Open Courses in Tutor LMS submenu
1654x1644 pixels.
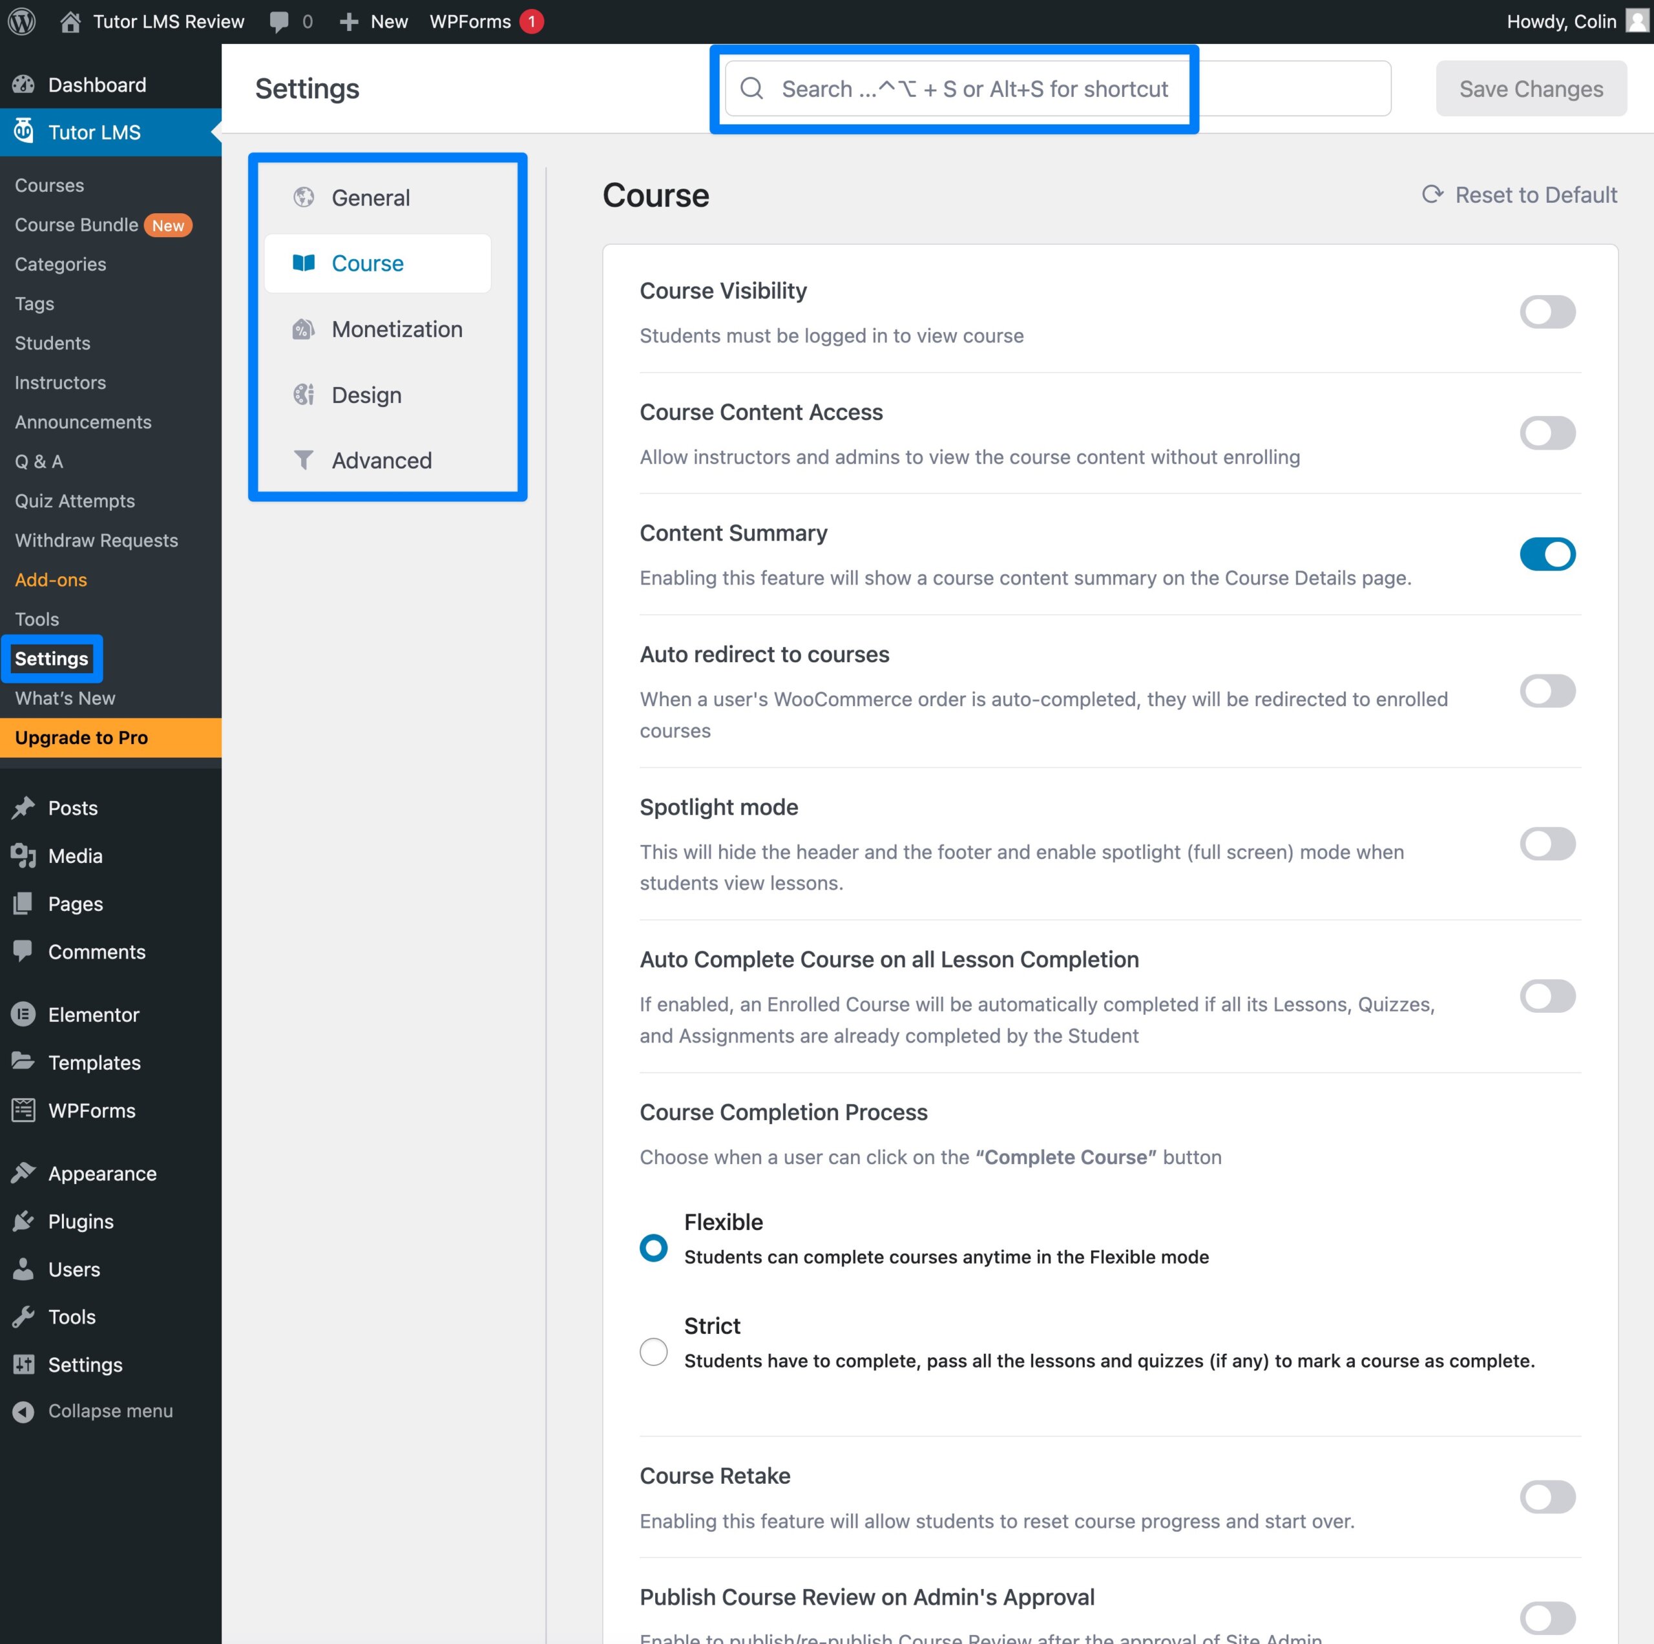49,185
